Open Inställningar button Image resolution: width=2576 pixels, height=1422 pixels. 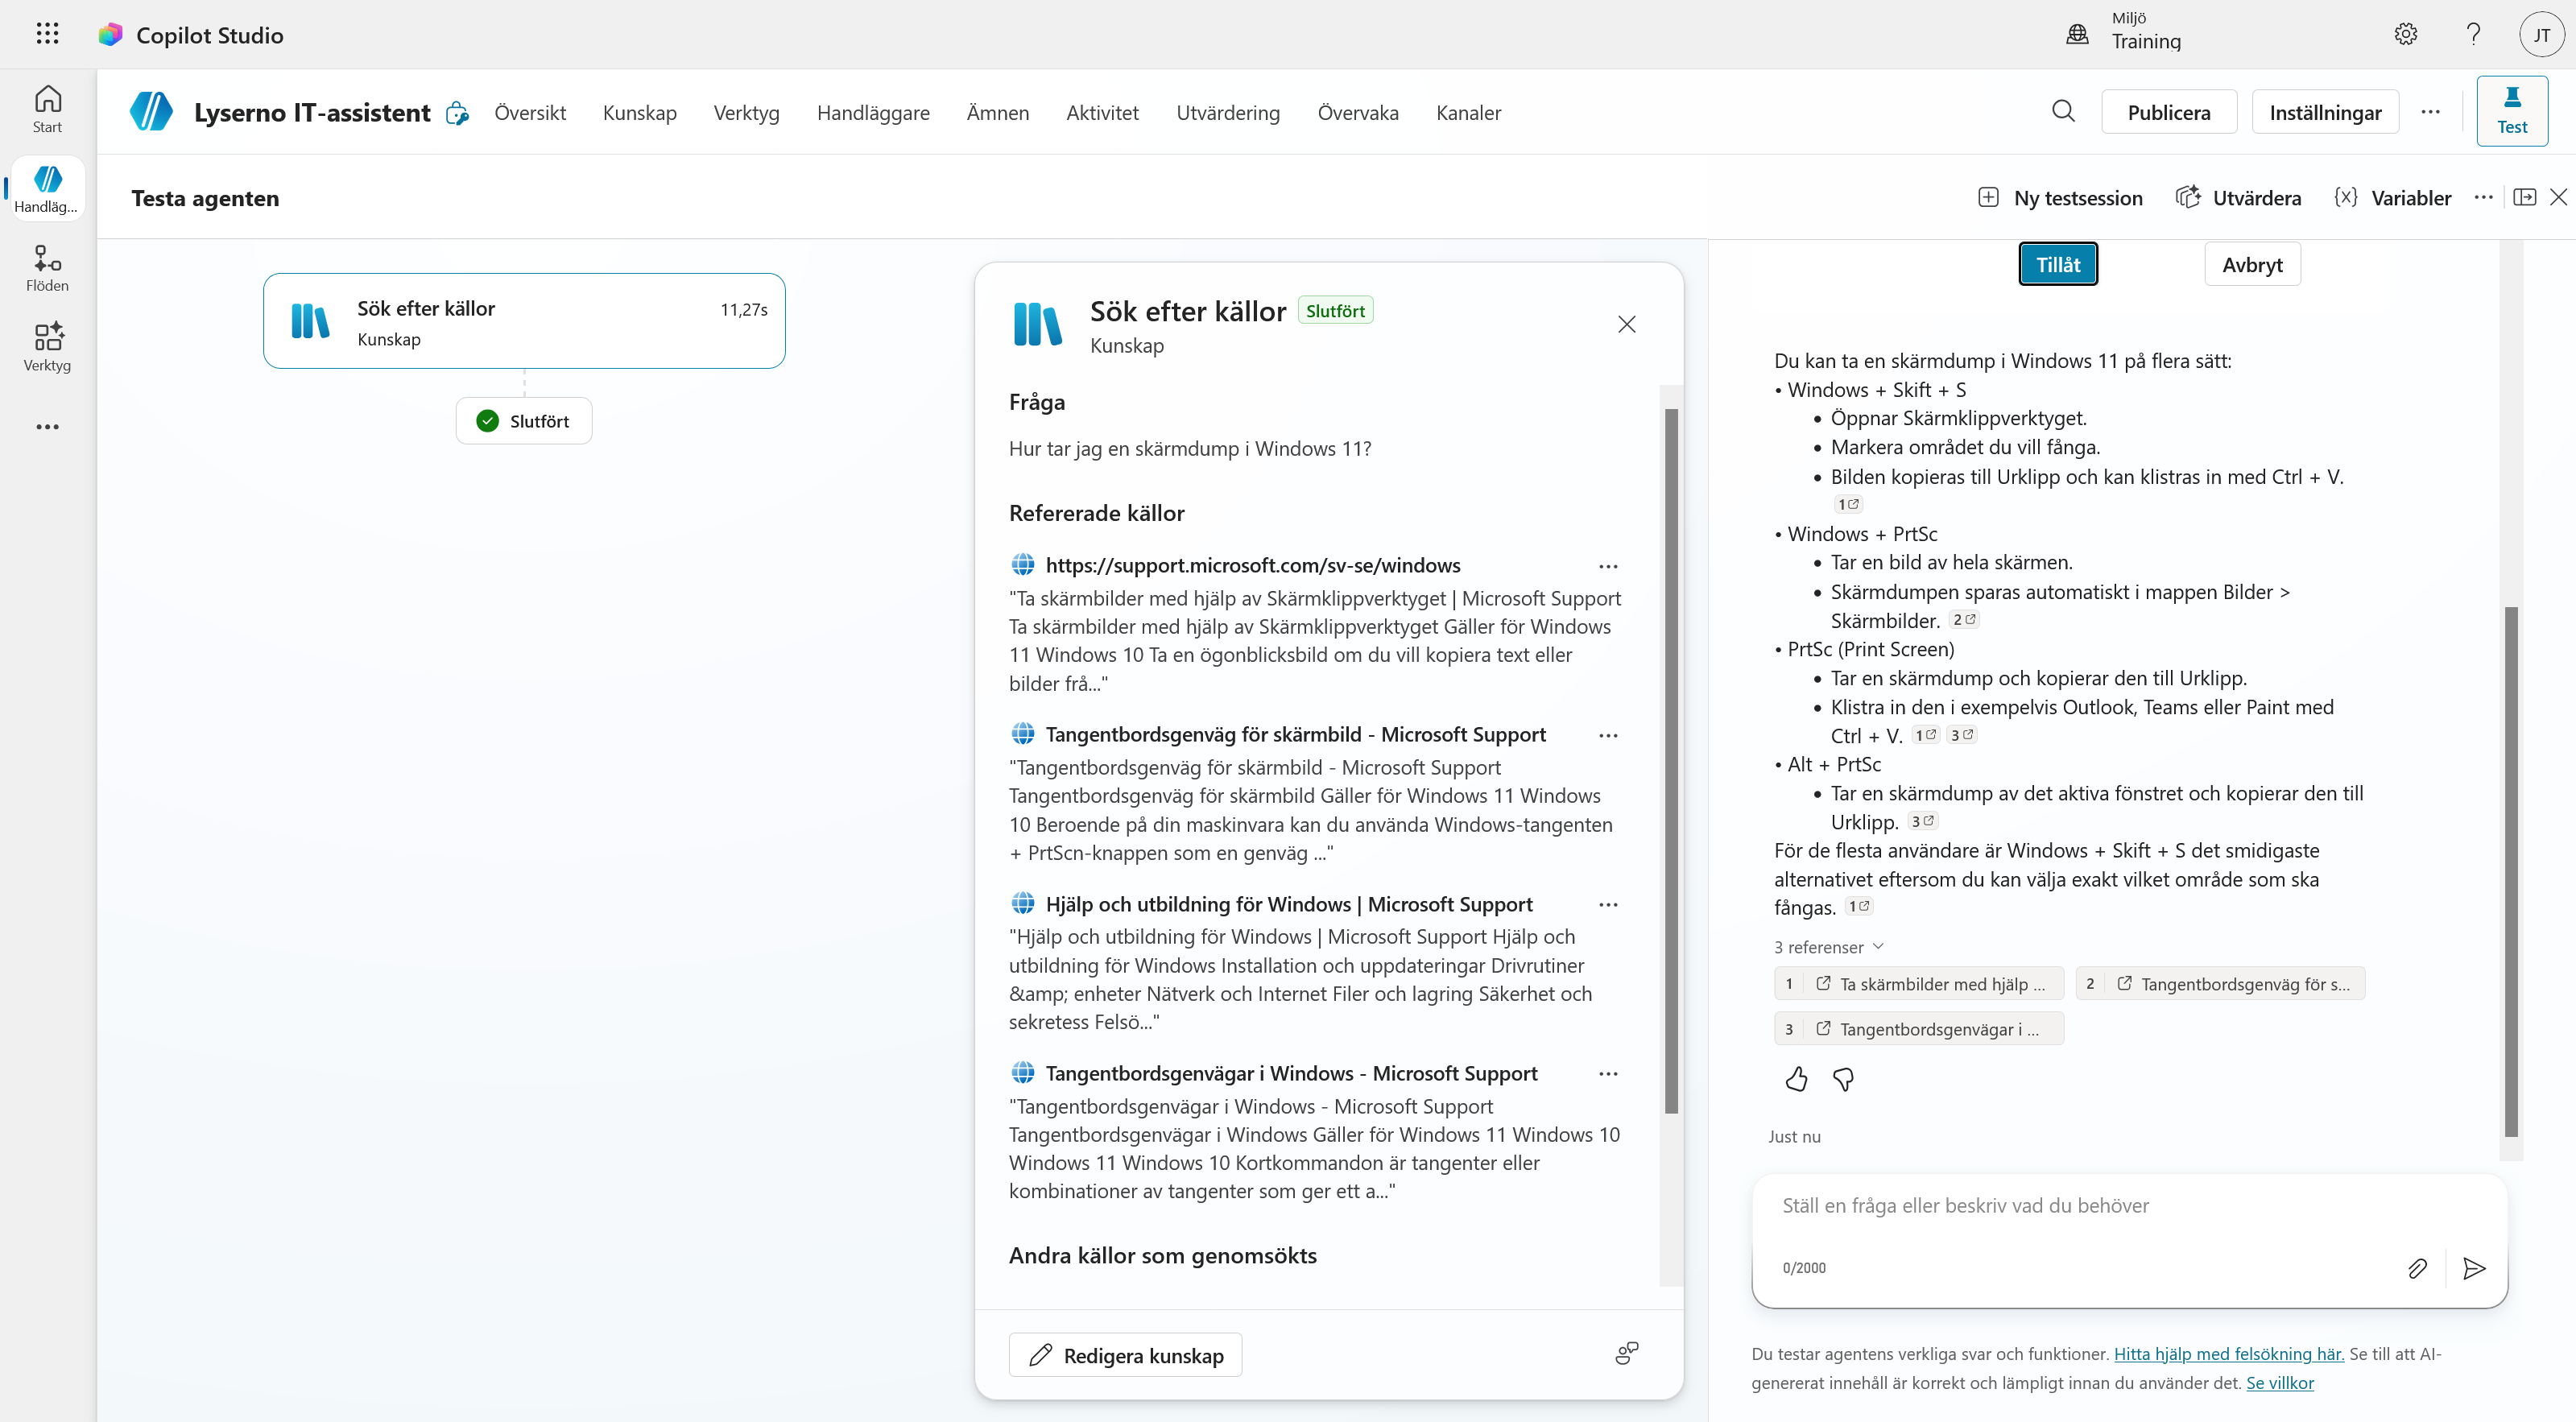point(2325,112)
